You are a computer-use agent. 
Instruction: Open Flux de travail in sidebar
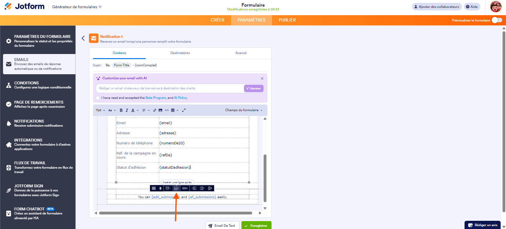39,167
